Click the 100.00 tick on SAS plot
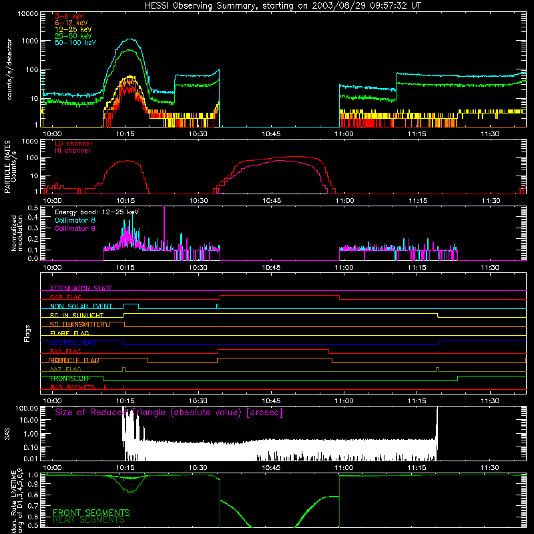Viewport: 534px width, 534px height. pyautogui.click(x=27, y=408)
